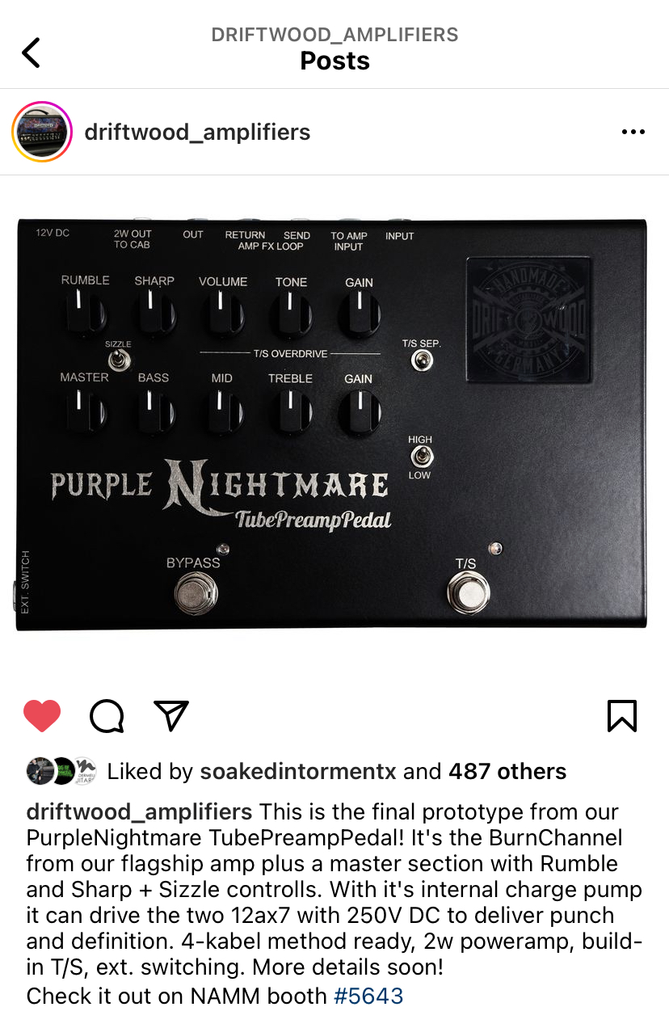
Task: Open the liker avatars cluster
Action: pos(61,771)
